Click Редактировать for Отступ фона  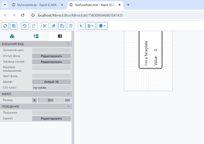51,56
